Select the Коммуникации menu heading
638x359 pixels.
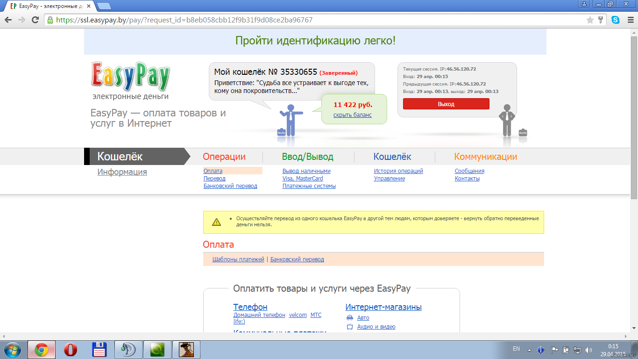(x=486, y=157)
